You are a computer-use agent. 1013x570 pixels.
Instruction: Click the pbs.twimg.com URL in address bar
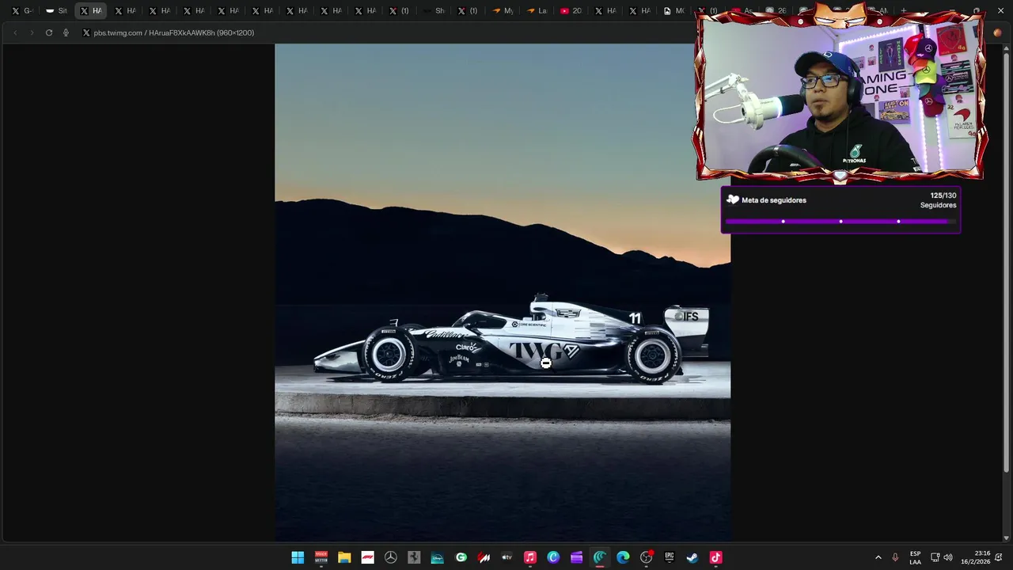[x=174, y=32]
